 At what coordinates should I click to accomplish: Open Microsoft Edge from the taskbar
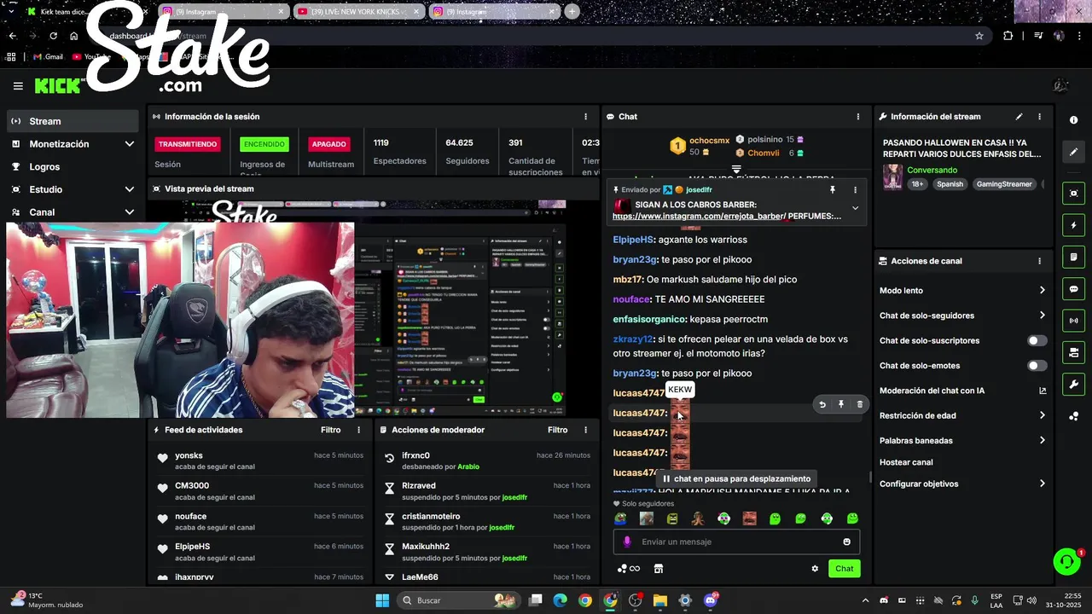pos(560,600)
